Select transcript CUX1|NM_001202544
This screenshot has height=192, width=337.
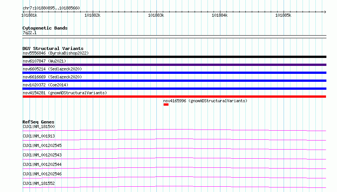(42, 164)
